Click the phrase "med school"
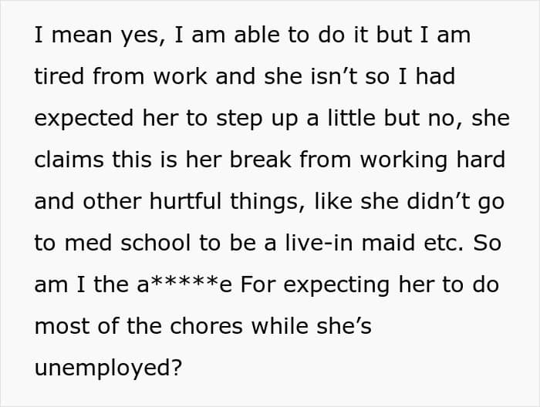Screen dimensions: 540x407 [x=127, y=243]
